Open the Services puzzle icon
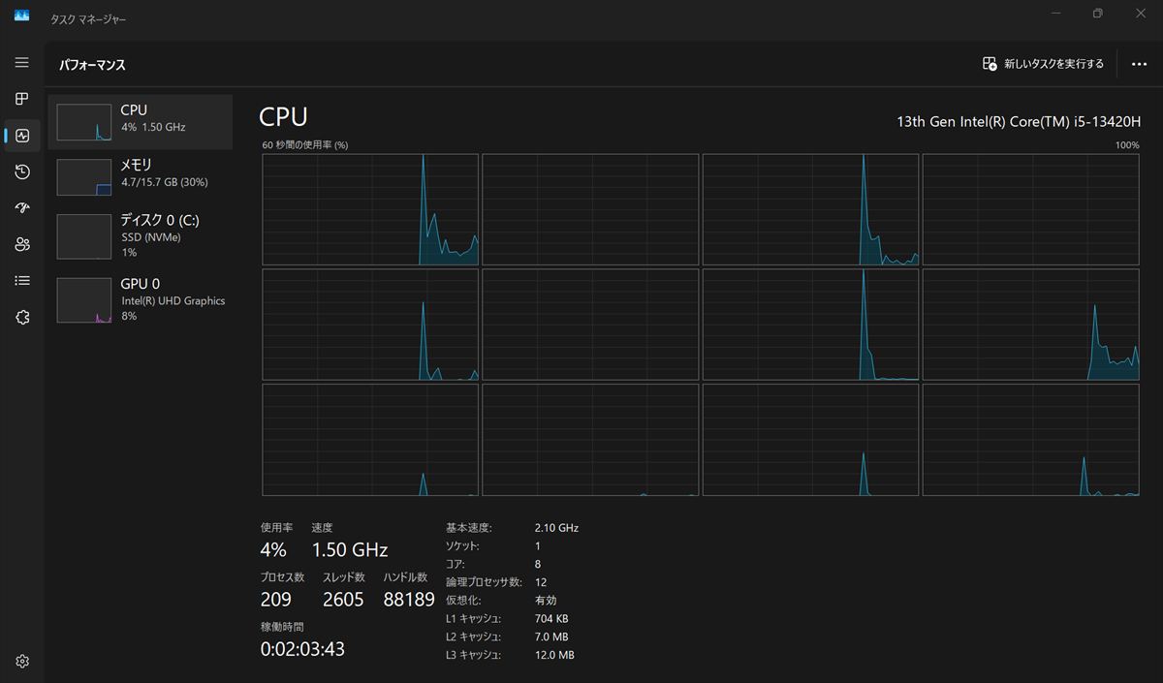Screen dimensions: 1163x683 tap(22, 317)
